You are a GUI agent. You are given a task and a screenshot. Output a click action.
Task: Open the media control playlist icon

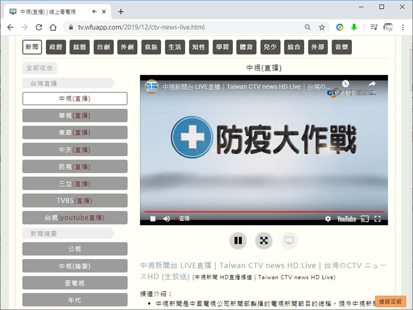click(373, 27)
